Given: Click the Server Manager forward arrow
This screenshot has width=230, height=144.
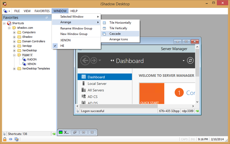Looking at the screenshot, I should pyautogui.click(x=94, y=60).
